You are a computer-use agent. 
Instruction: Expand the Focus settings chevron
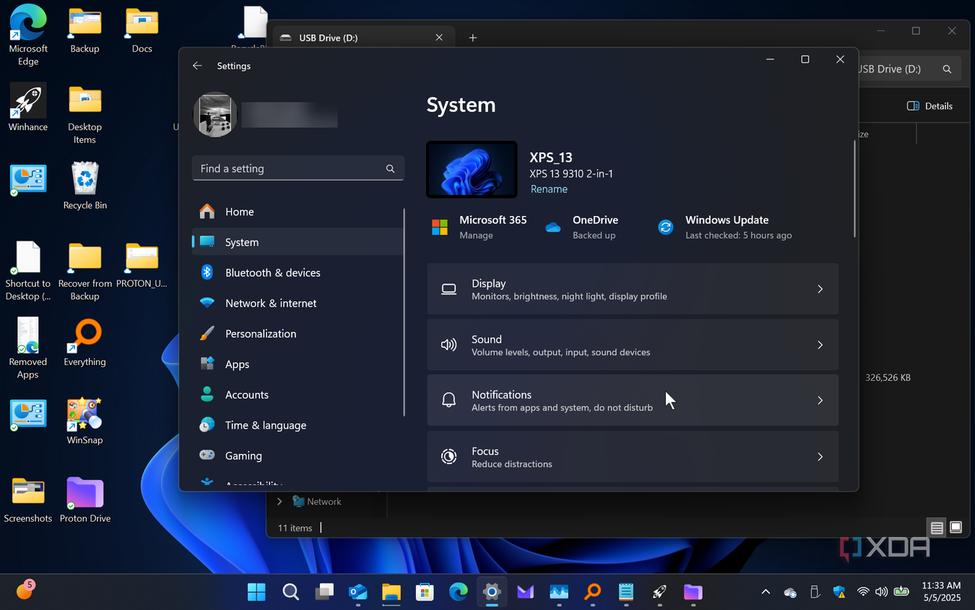pyautogui.click(x=820, y=457)
